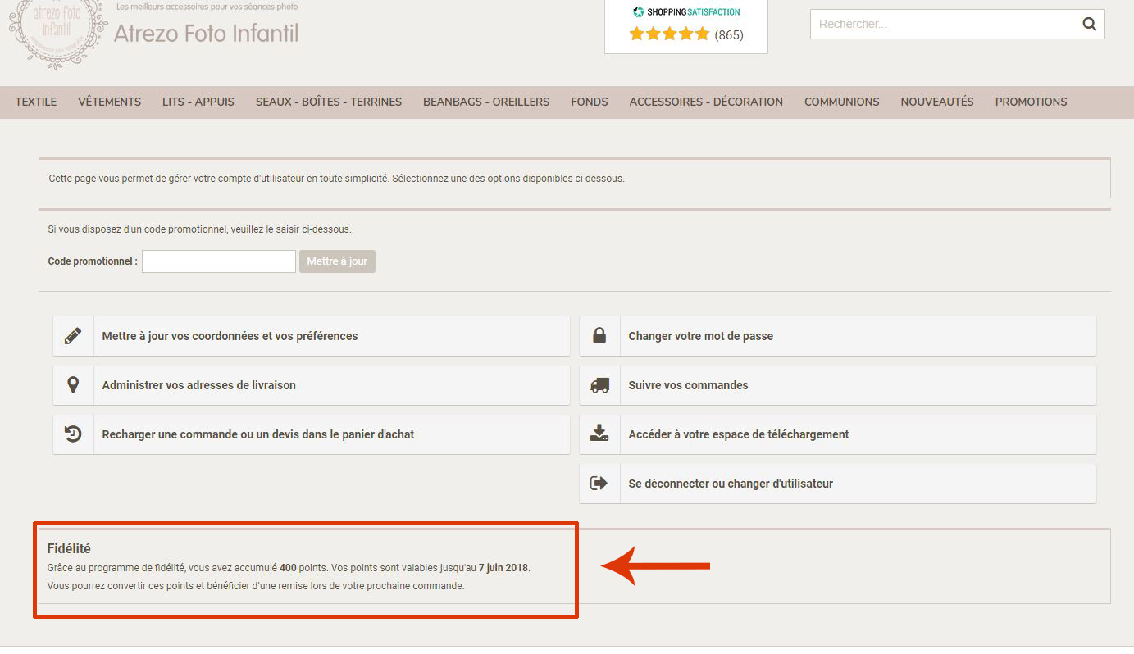Click the history clock reload order icon

(73, 434)
